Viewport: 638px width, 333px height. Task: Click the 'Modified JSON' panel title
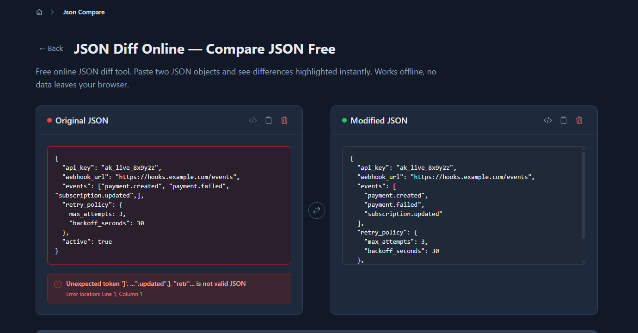[379, 121]
